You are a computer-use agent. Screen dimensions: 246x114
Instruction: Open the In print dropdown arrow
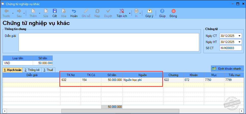point(141,13)
